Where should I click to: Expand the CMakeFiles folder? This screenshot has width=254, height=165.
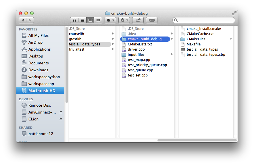pyautogui.click(x=231, y=39)
